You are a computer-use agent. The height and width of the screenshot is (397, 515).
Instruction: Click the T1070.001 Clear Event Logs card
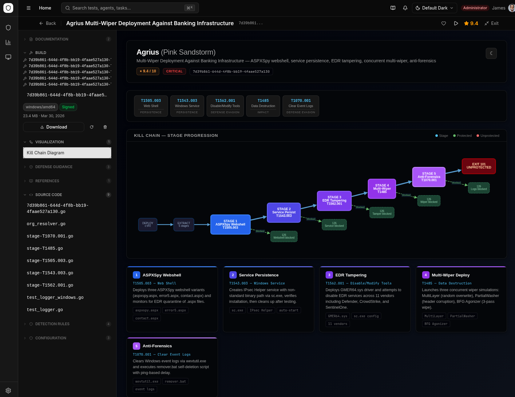pyautogui.click(x=301, y=106)
